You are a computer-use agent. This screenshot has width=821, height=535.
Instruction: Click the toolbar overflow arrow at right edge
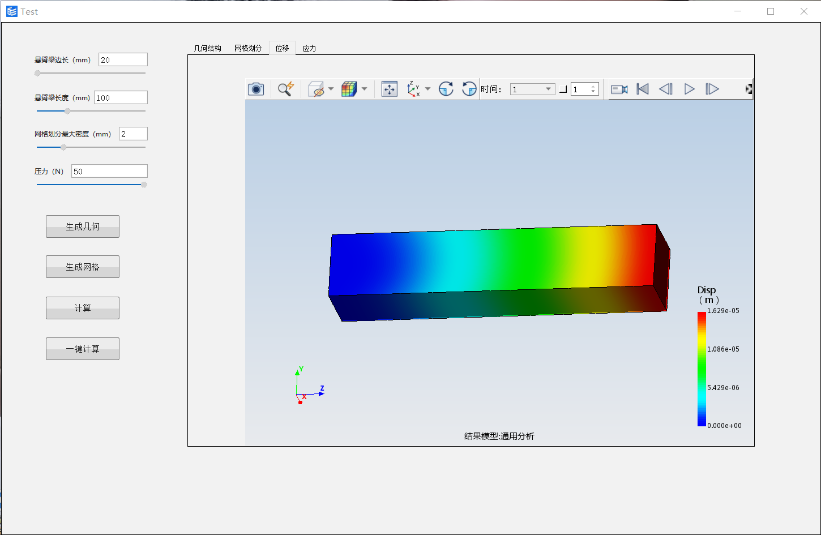click(749, 89)
